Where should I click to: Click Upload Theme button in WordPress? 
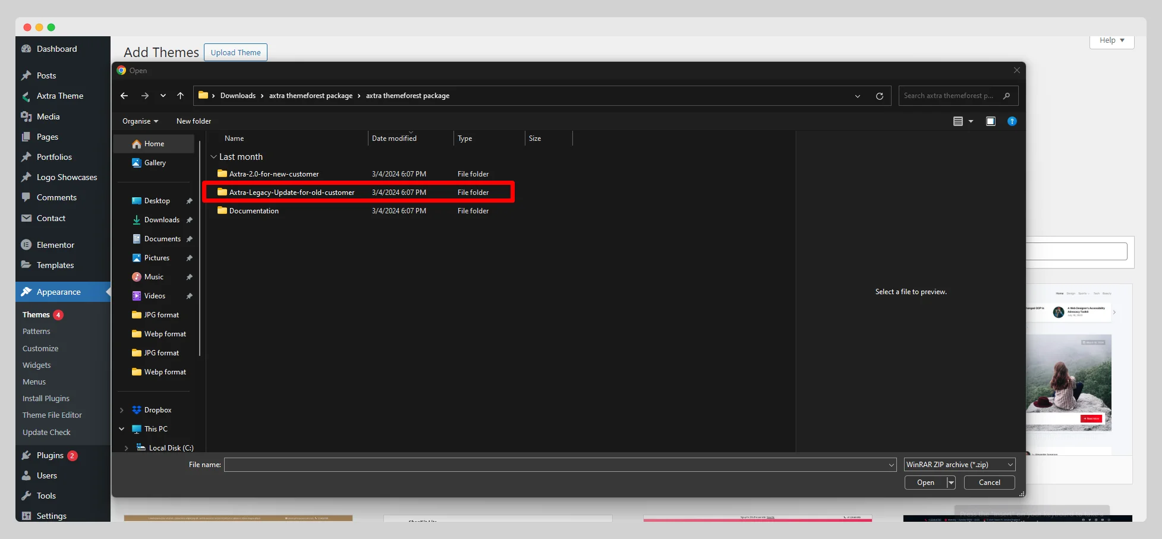pos(235,52)
